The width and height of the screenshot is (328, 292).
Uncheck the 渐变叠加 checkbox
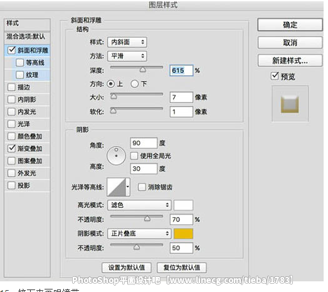coord(11,149)
